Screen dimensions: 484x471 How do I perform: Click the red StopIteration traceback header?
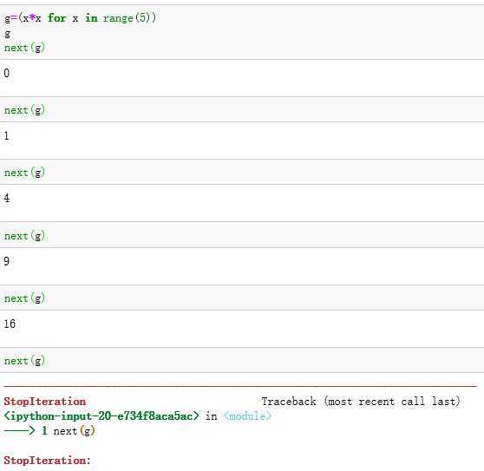point(45,402)
